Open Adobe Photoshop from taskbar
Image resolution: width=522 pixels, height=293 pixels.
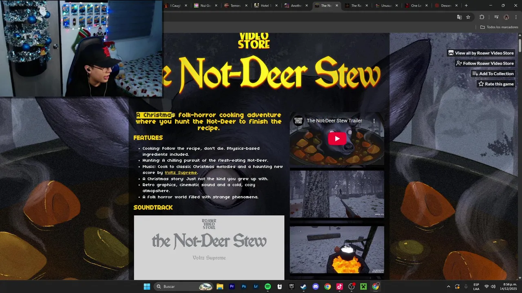[244, 286]
